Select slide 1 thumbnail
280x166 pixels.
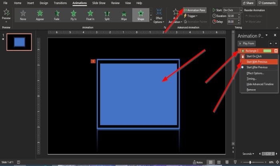[19, 42]
